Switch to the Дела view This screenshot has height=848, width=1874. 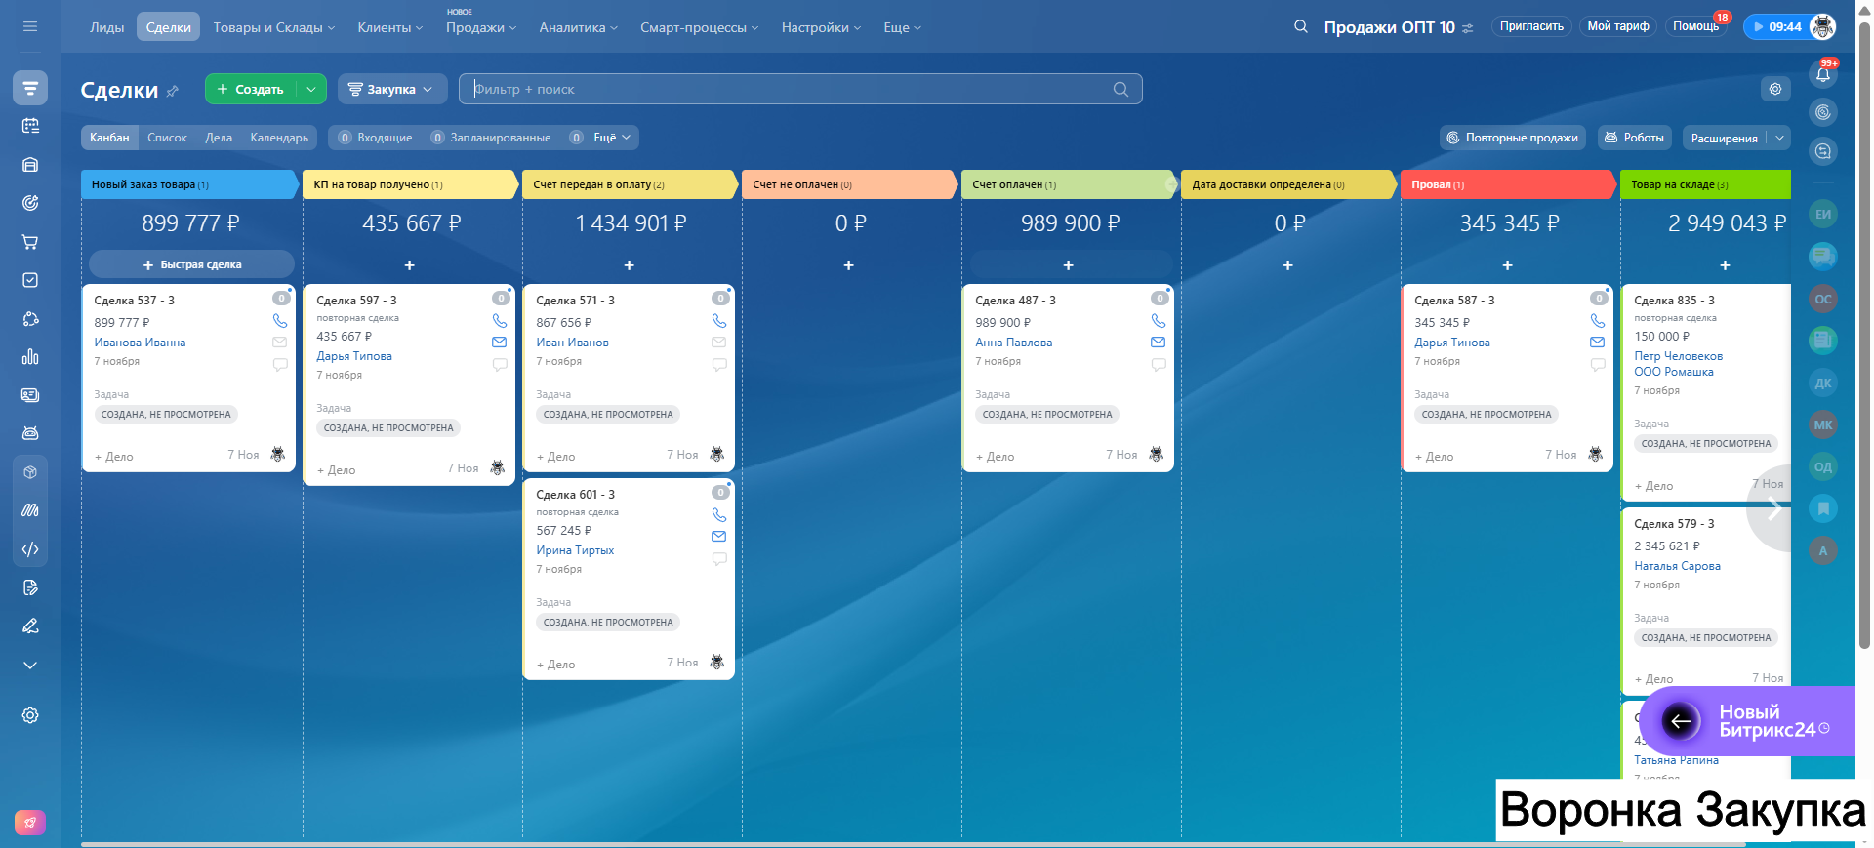pos(219,138)
